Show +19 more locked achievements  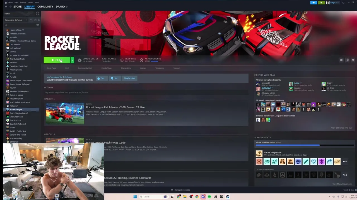pyautogui.click(x=345, y=175)
